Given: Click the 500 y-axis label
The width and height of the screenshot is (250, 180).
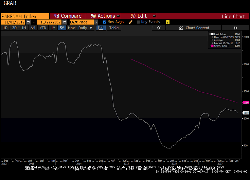Looking at the screenshot, I should point(246,145).
